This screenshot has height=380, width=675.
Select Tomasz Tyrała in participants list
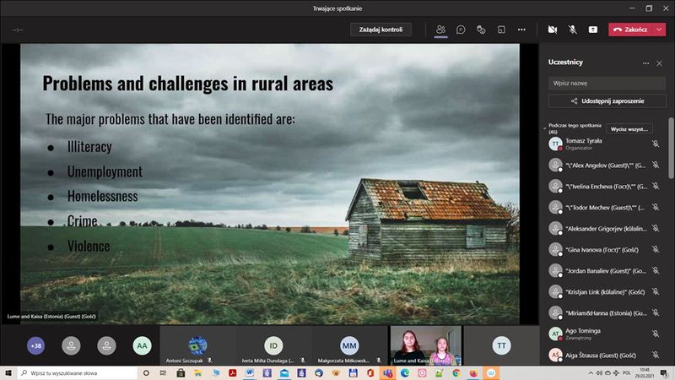point(605,144)
